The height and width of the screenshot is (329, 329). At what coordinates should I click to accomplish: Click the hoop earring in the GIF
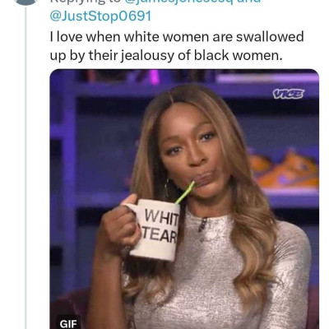(x=166, y=187)
